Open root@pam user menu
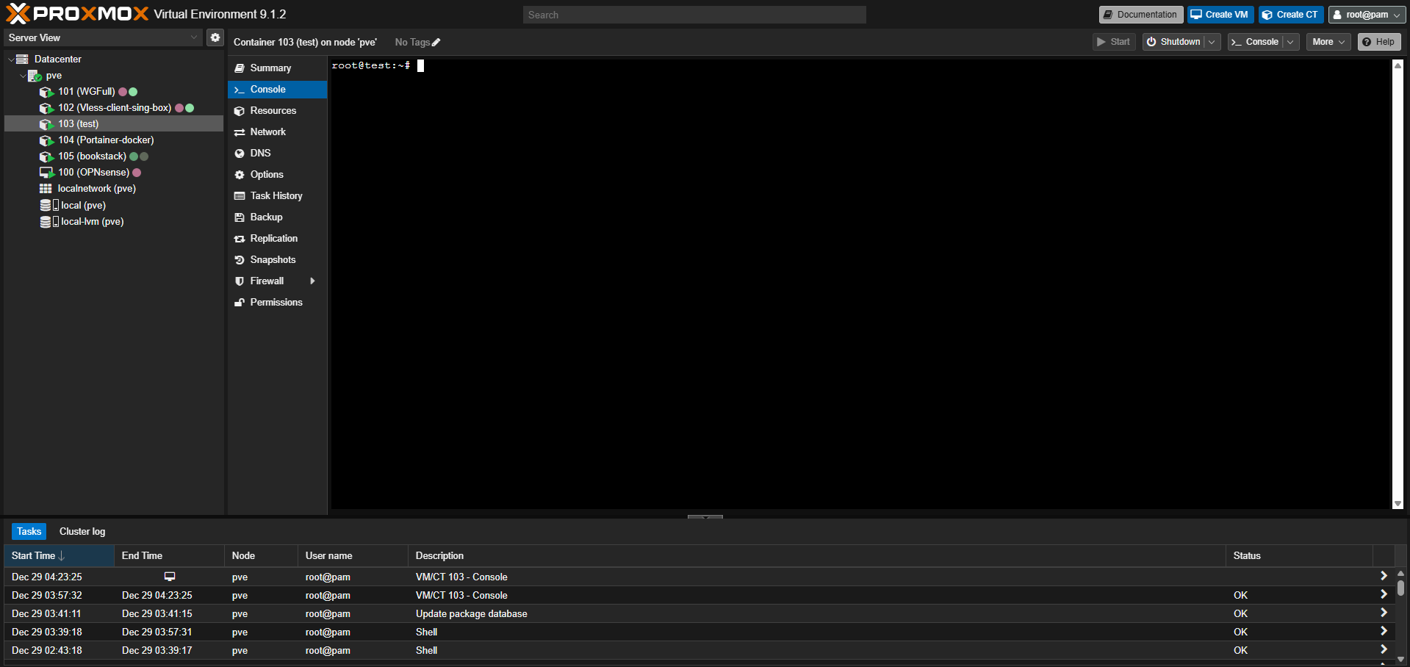This screenshot has width=1410, height=667. coord(1367,15)
